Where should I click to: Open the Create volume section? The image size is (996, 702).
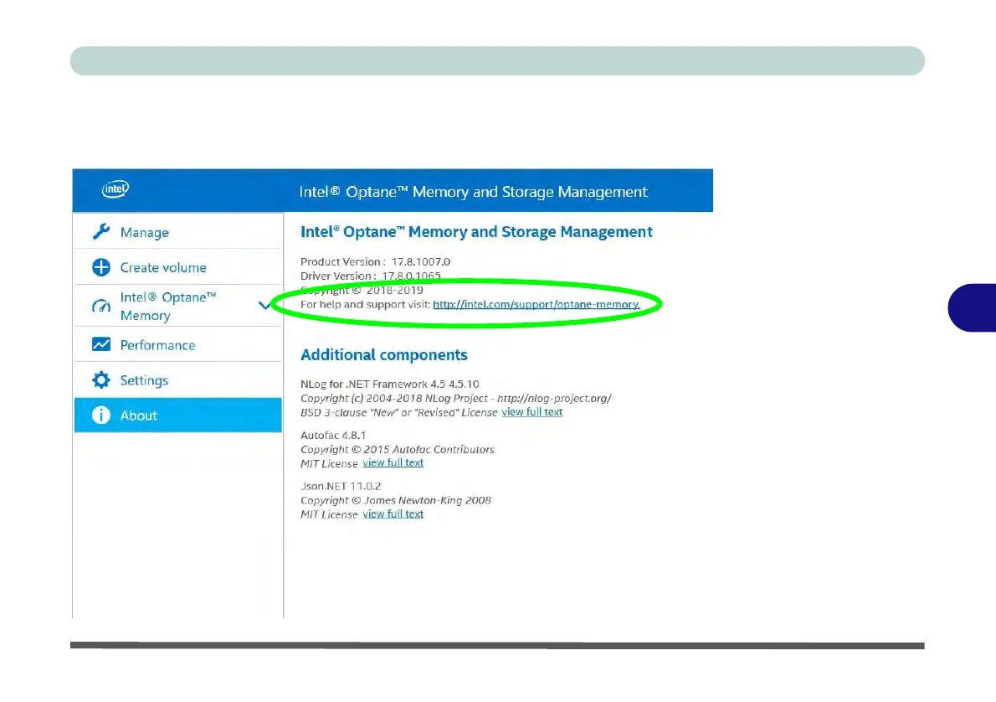177,267
